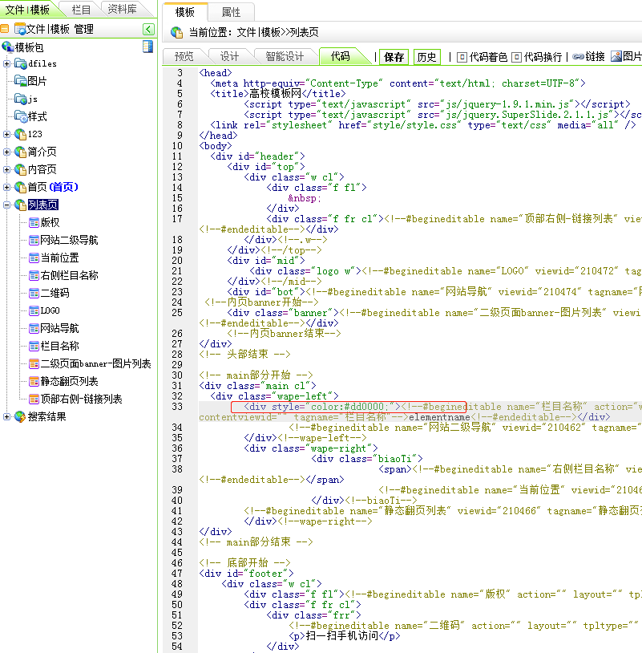Toggle the 代码着色 checkbox
Viewport: 642px width, 653px height.
tap(462, 57)
